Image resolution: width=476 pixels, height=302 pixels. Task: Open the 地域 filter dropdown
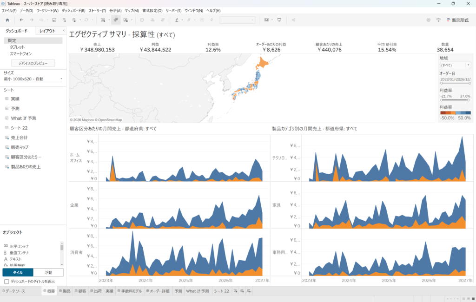pyautogui.click(x=455, y=65)
